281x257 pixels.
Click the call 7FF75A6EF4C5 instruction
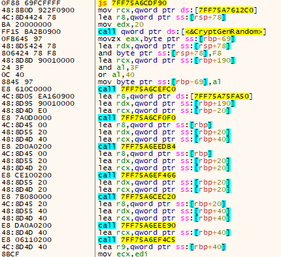coord(137,240)
